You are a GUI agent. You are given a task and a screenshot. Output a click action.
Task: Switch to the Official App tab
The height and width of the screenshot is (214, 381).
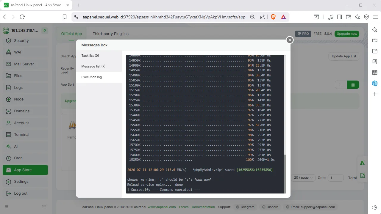coord(71,34)
